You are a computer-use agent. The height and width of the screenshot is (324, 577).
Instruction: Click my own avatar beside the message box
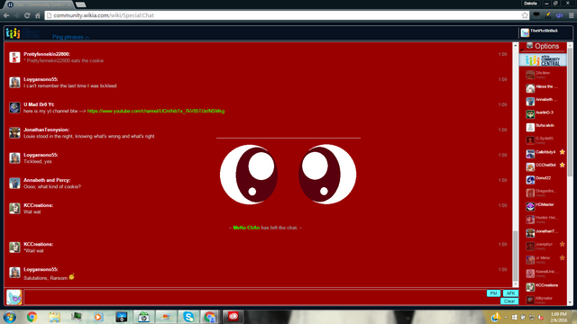point(14,297)
